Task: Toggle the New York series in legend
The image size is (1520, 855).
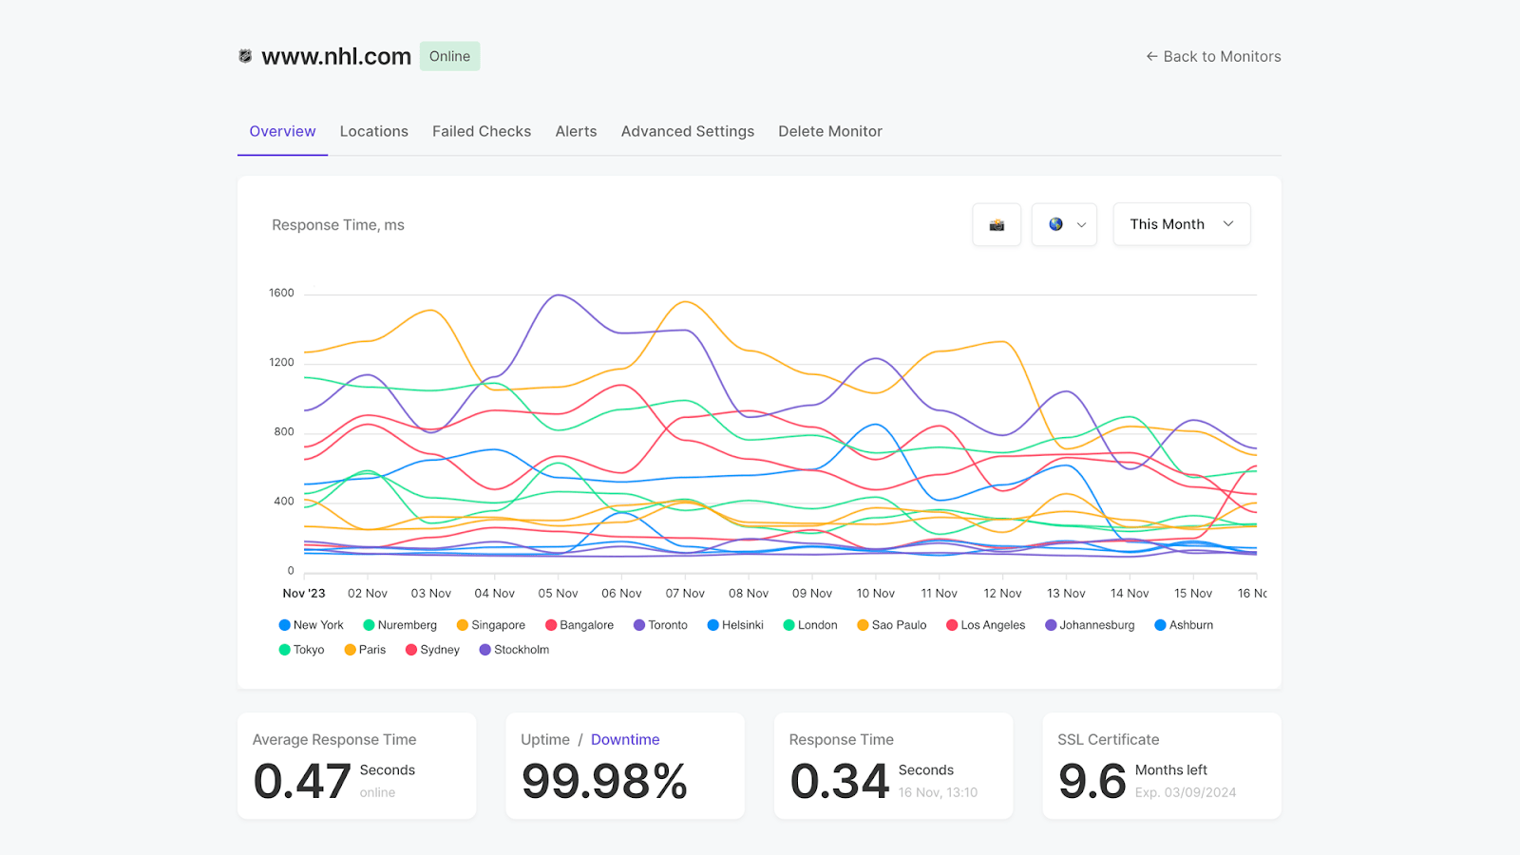Action: tap(311, 625)
